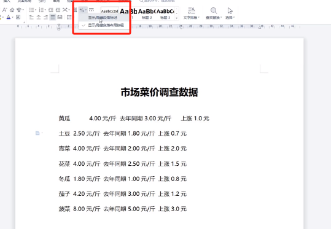The height and width of the screenshot is (229, 331).
Task: Click the increase indent icon
Action: (x=58, y=10)
